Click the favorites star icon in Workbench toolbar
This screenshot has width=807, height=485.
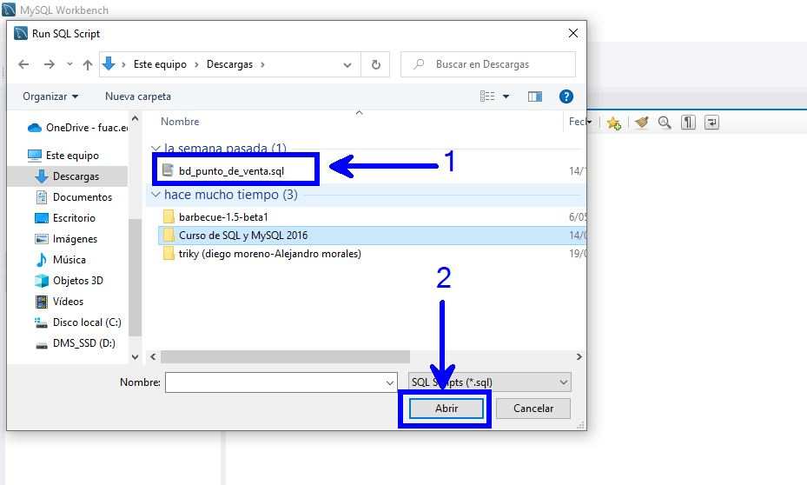613,123
